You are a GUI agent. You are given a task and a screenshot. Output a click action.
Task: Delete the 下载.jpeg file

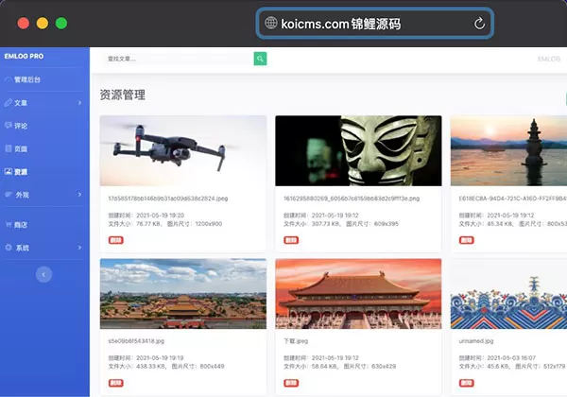[x=291, y=383]
